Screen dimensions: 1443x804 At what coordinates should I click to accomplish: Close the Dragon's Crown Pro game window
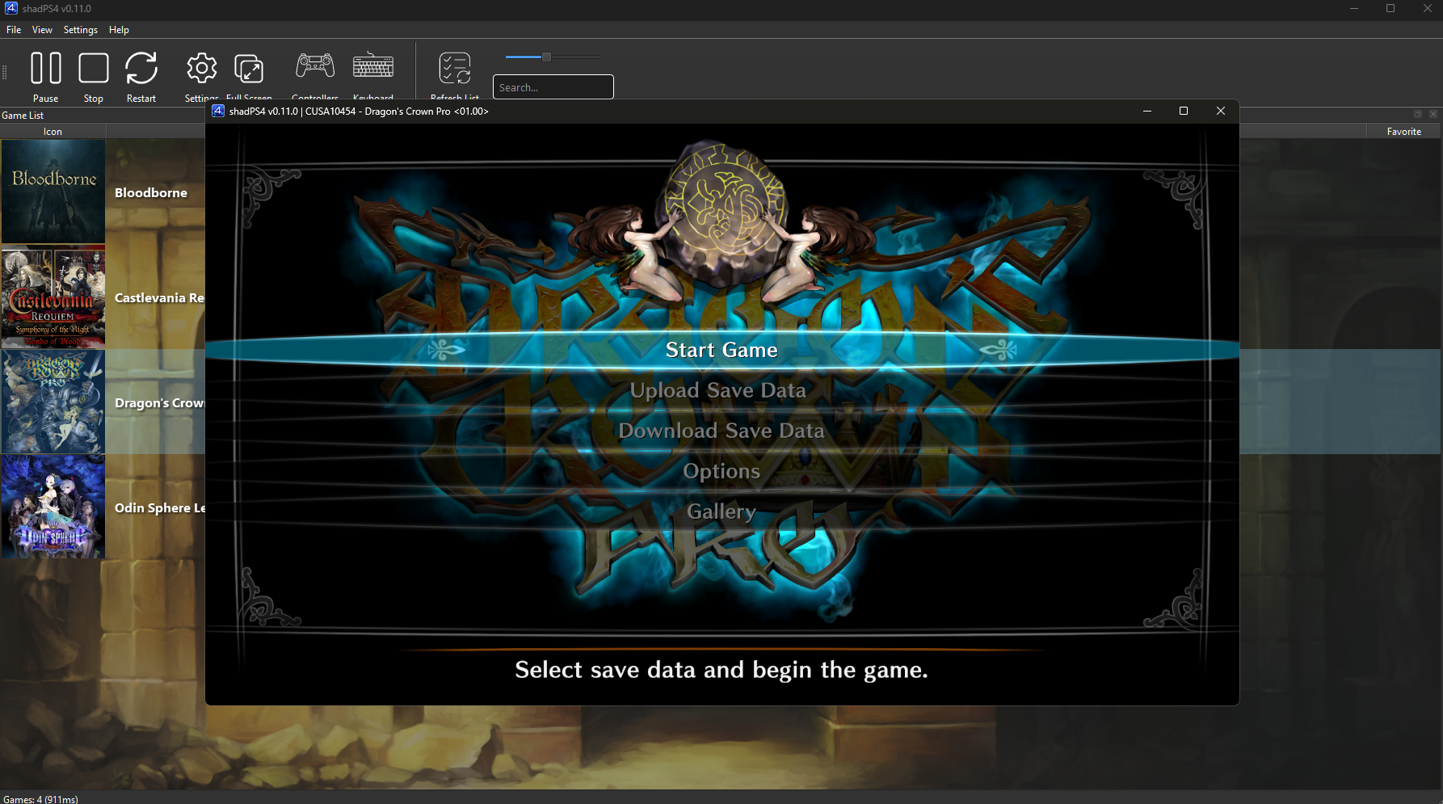click(1221, 111)
